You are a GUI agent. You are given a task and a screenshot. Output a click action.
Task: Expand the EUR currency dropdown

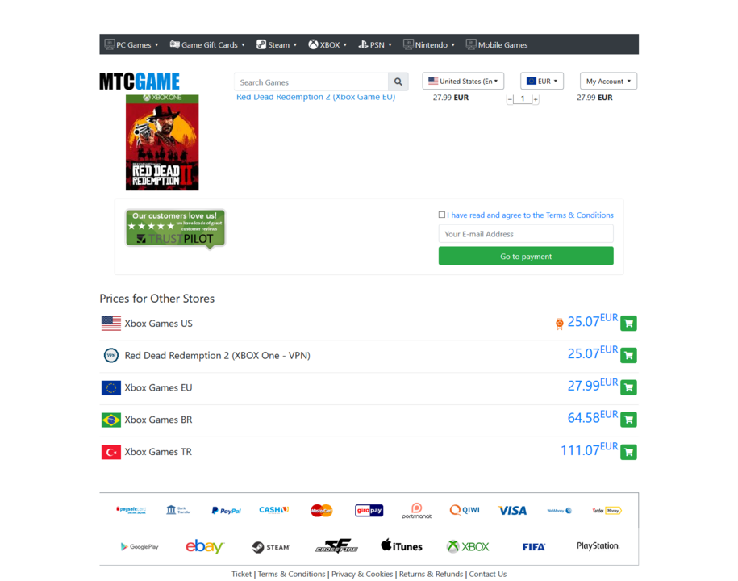(x=542, y=81)
